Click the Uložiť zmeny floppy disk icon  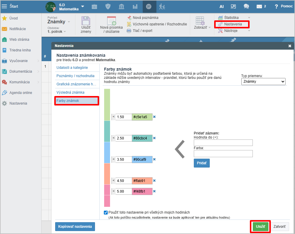(86, 21)
